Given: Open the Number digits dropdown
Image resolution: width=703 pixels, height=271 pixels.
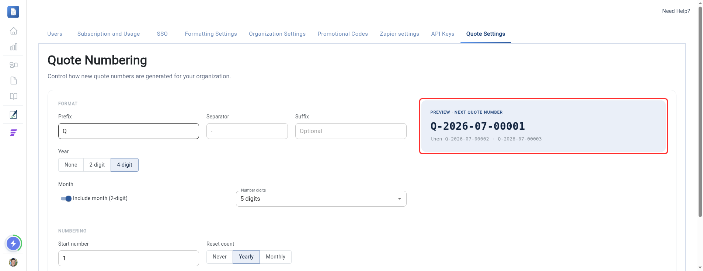Looking at the screenshot, I should (x=321, y=199).
